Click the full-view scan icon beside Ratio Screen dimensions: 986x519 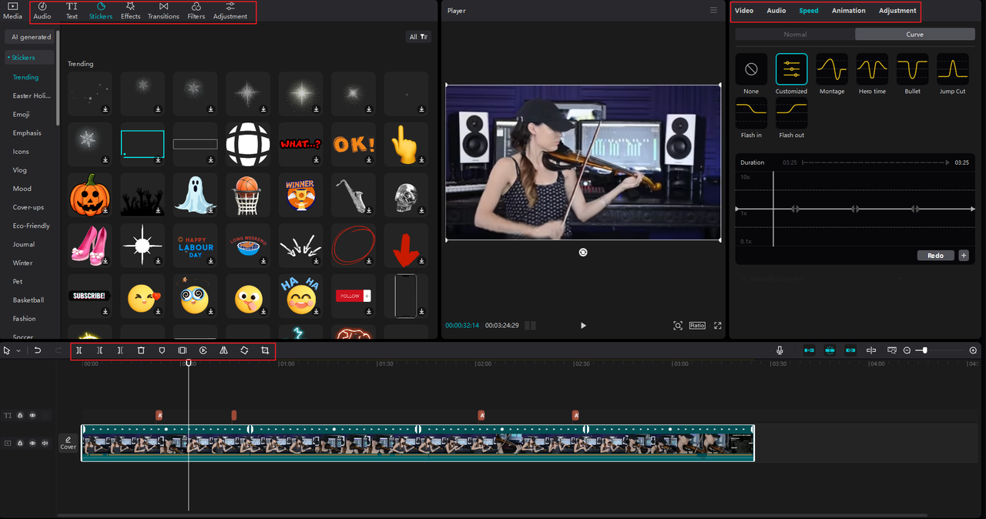678,326
